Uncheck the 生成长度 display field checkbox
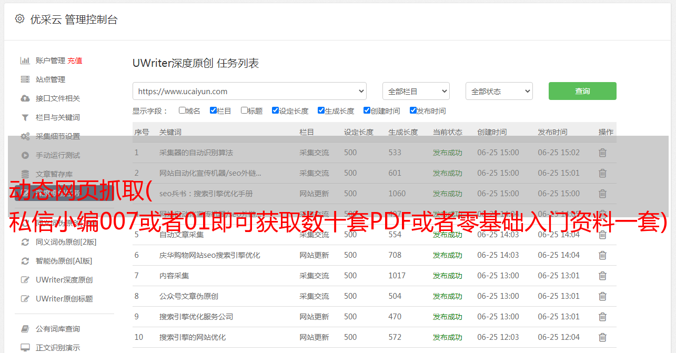Image resolution: width=676 pixels, height=353 pixels. 321,110
